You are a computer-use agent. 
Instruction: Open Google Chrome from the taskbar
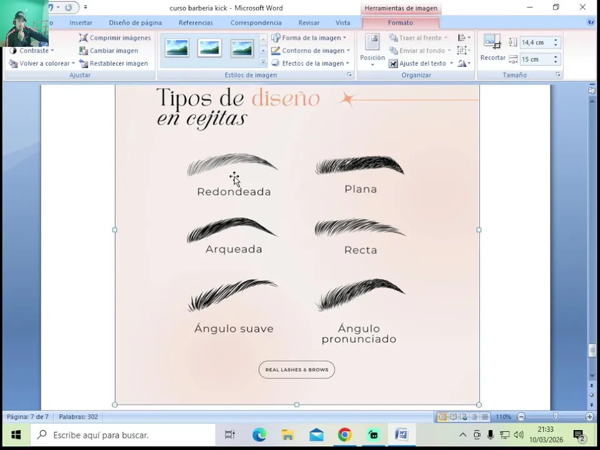345,435
